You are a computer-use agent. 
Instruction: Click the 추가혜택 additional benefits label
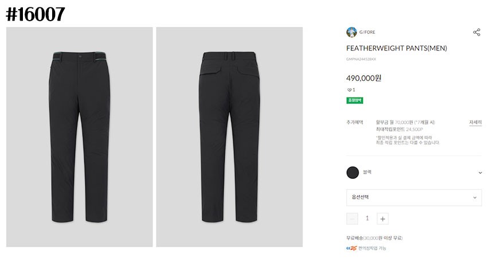pos(355,122)
